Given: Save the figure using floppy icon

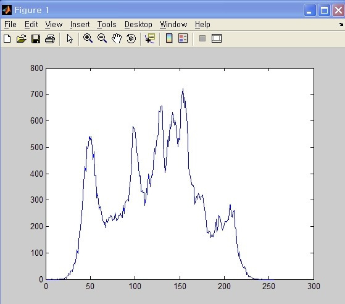Looking at the screenshot, I should pos(36,39).
